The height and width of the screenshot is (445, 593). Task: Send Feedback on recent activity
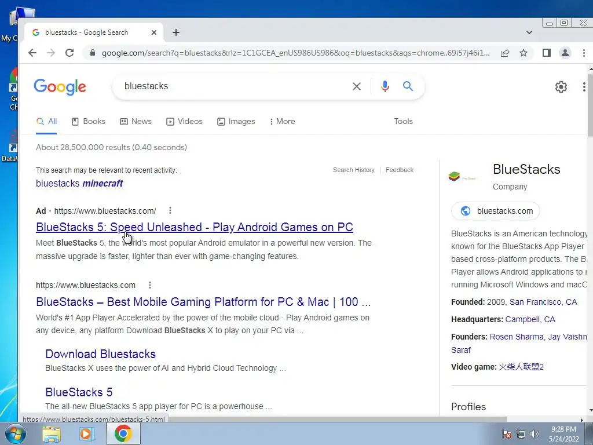coord(400,170)
